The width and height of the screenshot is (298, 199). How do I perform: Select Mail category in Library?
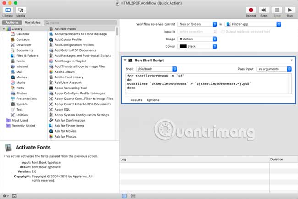coord(19,72)
